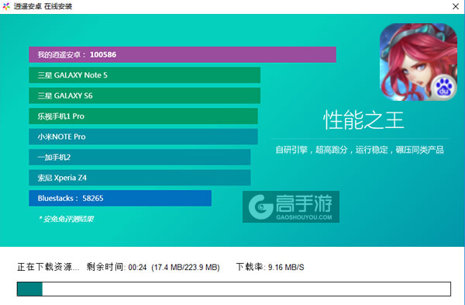Image resolution: width=465 pixels, height=305 pixels.
Task: Click the 小米NOTE Pro bar
Action: tap(143, 137)
